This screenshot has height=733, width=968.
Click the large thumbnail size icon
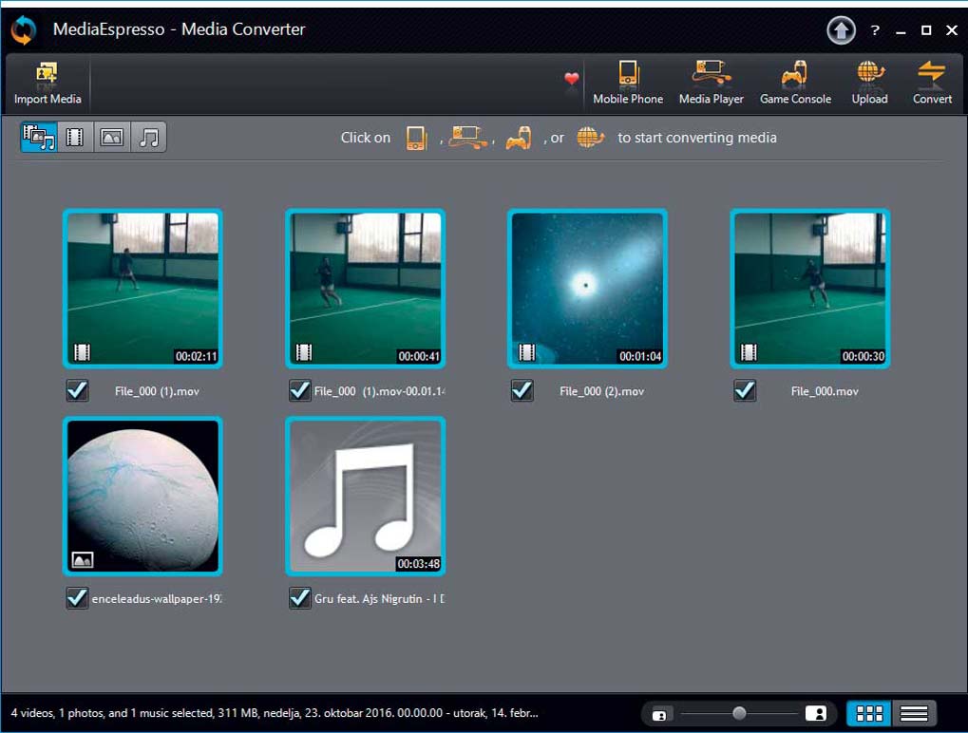(x=816, y=714)
